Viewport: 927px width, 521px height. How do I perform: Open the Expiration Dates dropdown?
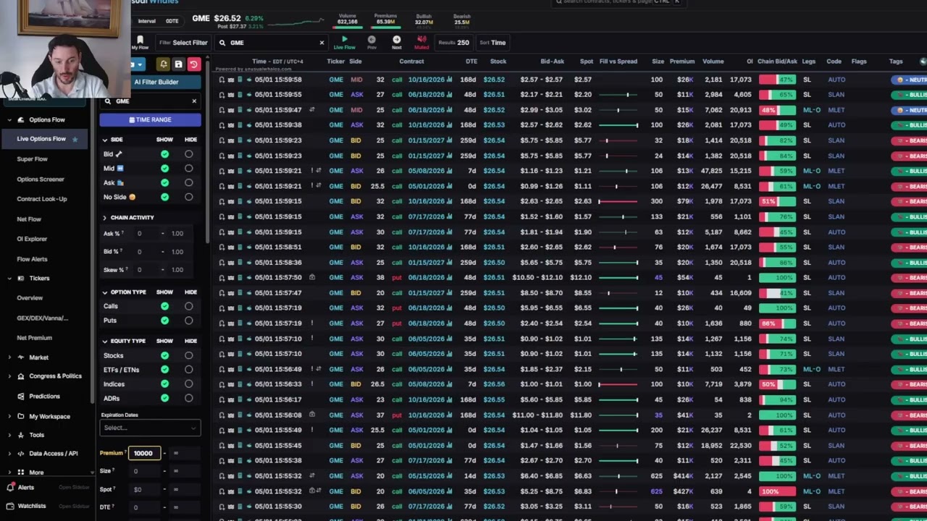click(150, 428)
